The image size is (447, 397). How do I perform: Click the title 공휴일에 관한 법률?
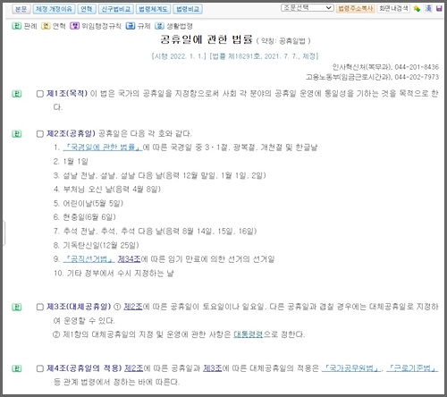tap(207, 39)
